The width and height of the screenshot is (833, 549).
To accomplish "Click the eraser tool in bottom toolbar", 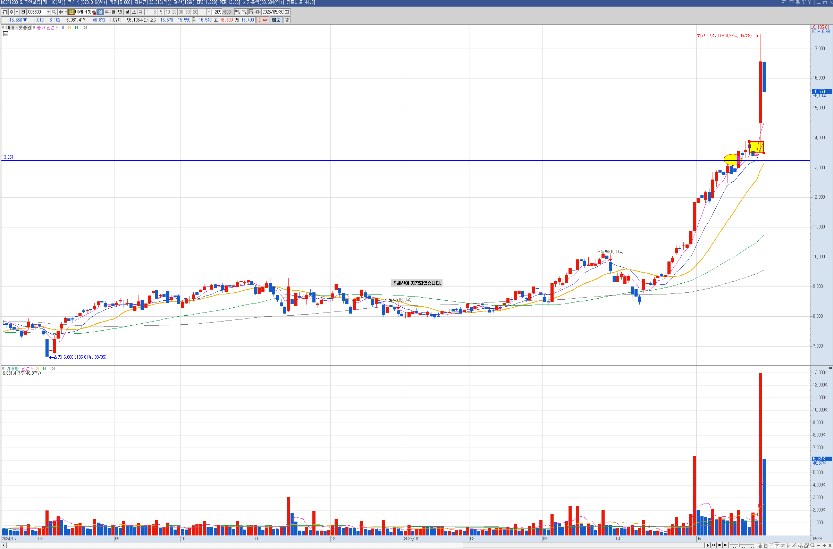I will tap(800, 546).
